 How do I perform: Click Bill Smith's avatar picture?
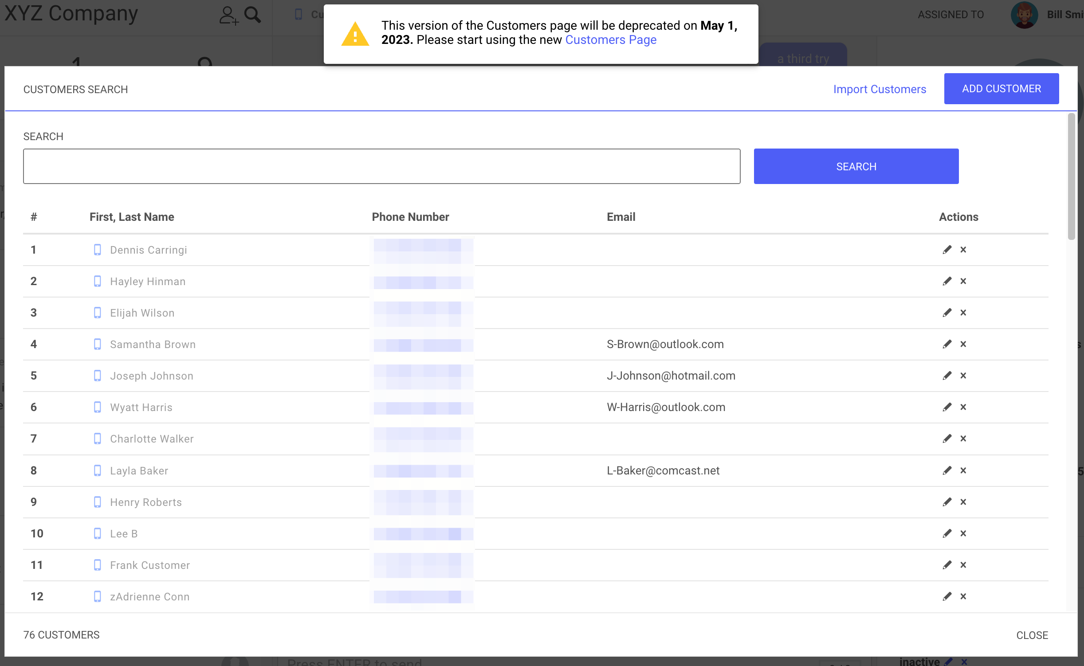(x=1024, y=15)
